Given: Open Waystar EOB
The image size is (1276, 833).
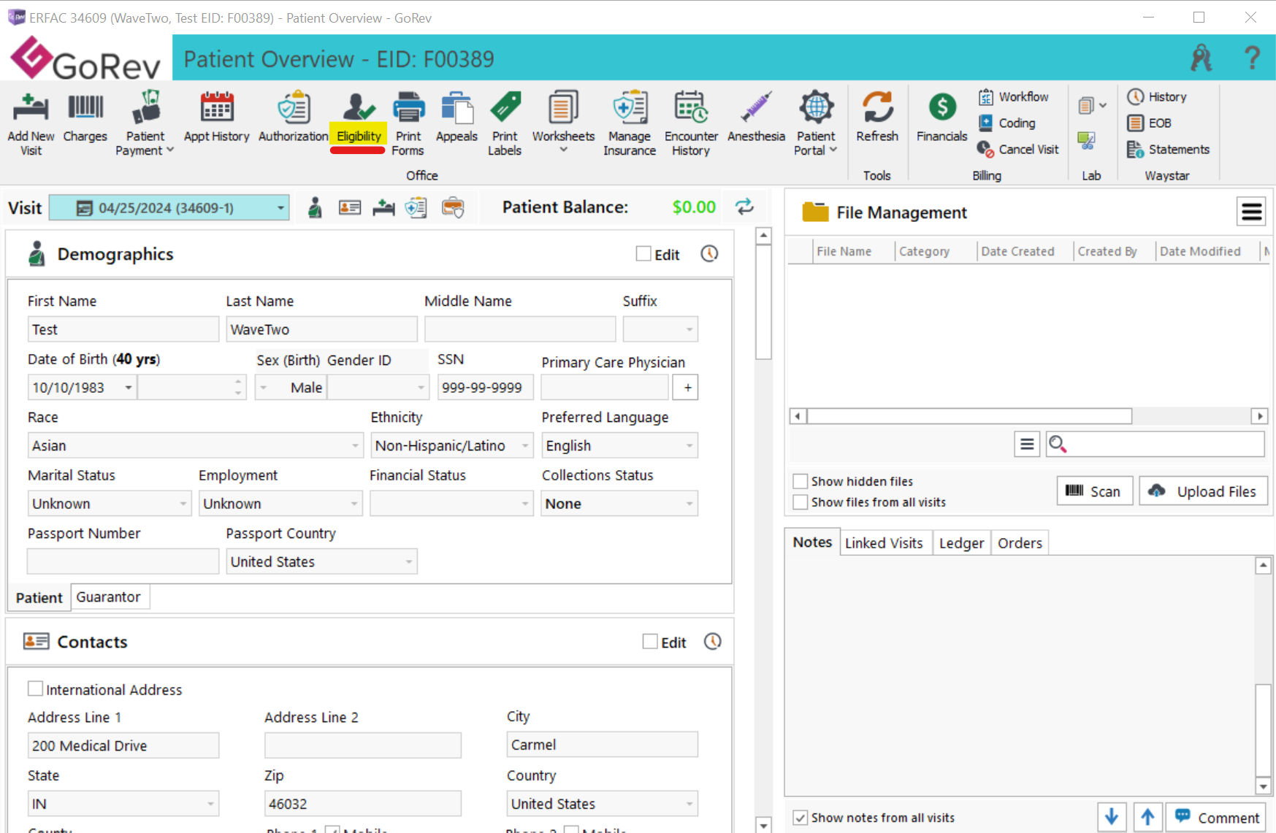Looking at the screenshot, I should click(x=1150, y=123).
